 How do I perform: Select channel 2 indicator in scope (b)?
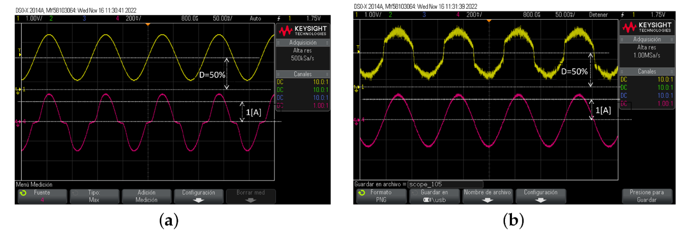point(390,14)
